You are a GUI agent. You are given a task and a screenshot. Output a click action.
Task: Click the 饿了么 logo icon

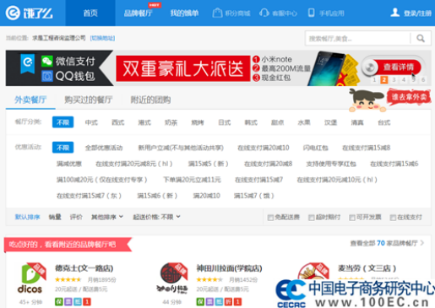click(13, 13)
